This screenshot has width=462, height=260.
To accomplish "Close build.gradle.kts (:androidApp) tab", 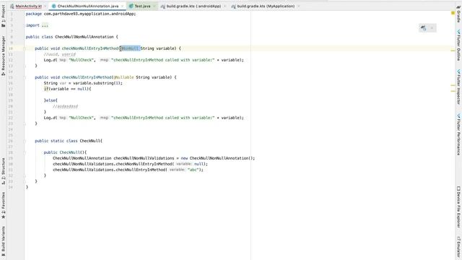I will 225,6.
